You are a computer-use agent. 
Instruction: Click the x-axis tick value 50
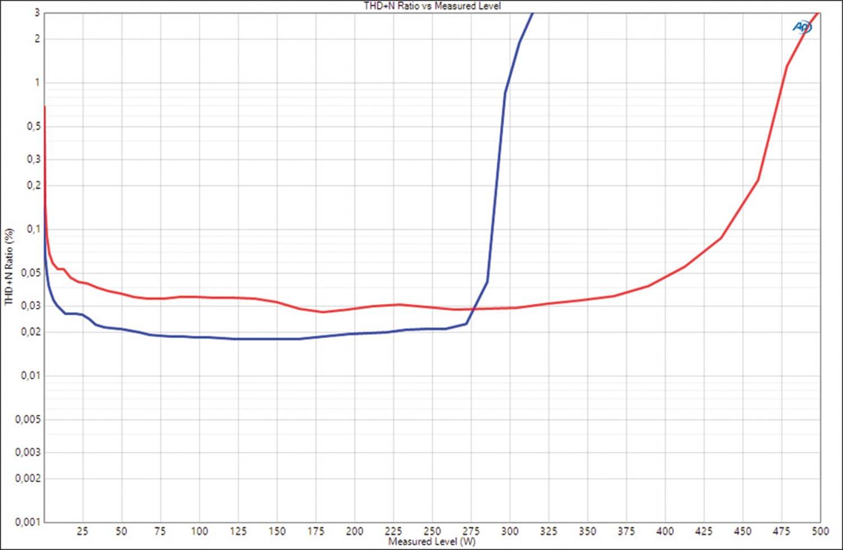click(x=121, y=531)
